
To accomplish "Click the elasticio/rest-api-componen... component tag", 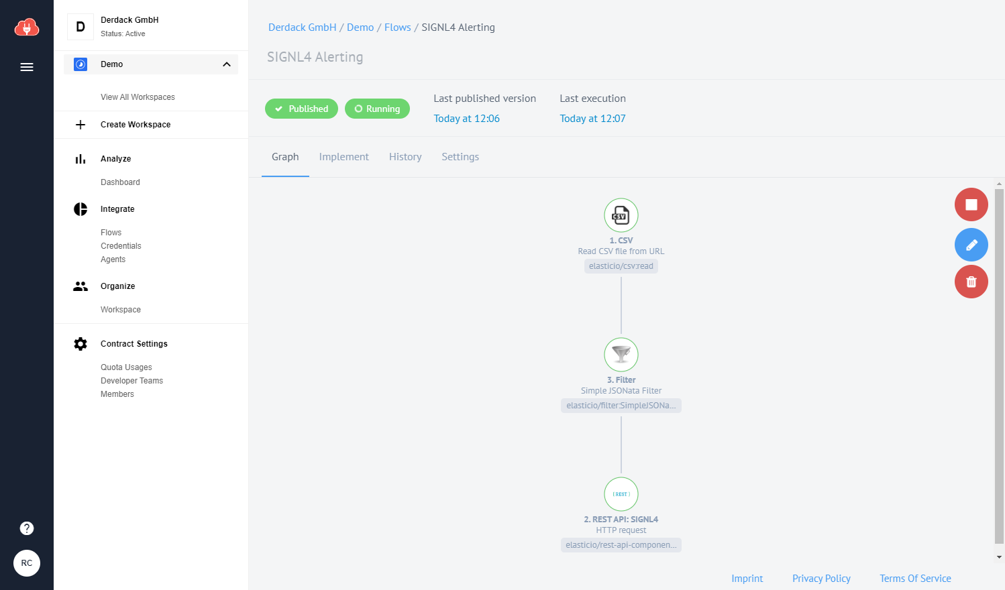I will pyautogui.click(x=621, y=545).
